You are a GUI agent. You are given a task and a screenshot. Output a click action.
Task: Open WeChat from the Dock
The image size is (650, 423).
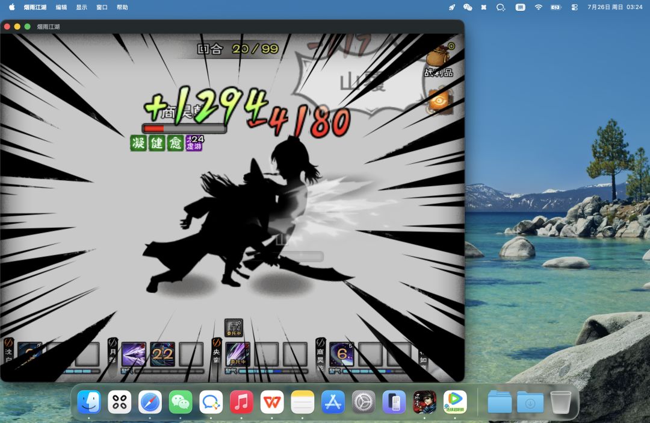[x=181, y=402]
